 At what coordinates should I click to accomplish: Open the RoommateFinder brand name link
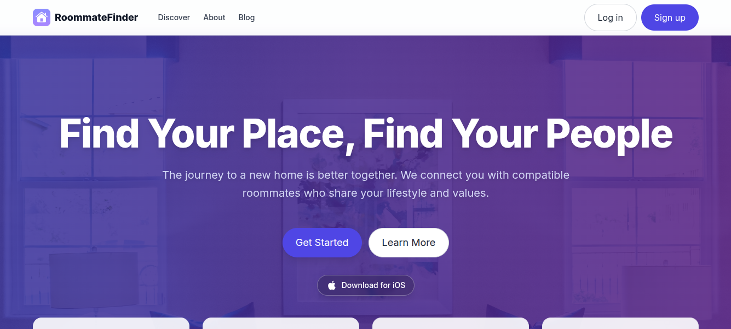tap(96, 17)
